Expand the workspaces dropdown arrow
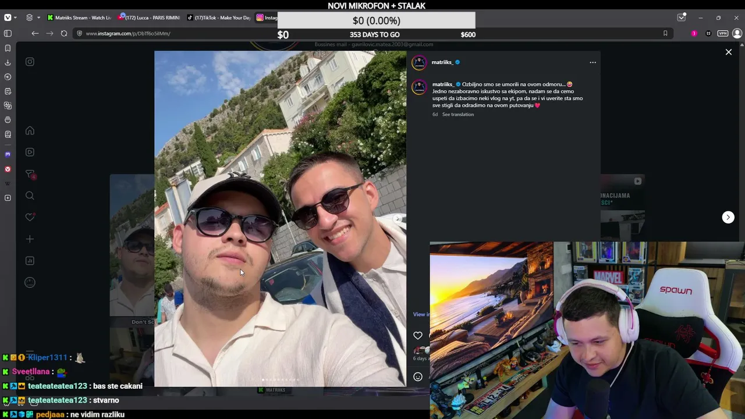745x419 pixels. pyautogui.click(x=38, y=18)
